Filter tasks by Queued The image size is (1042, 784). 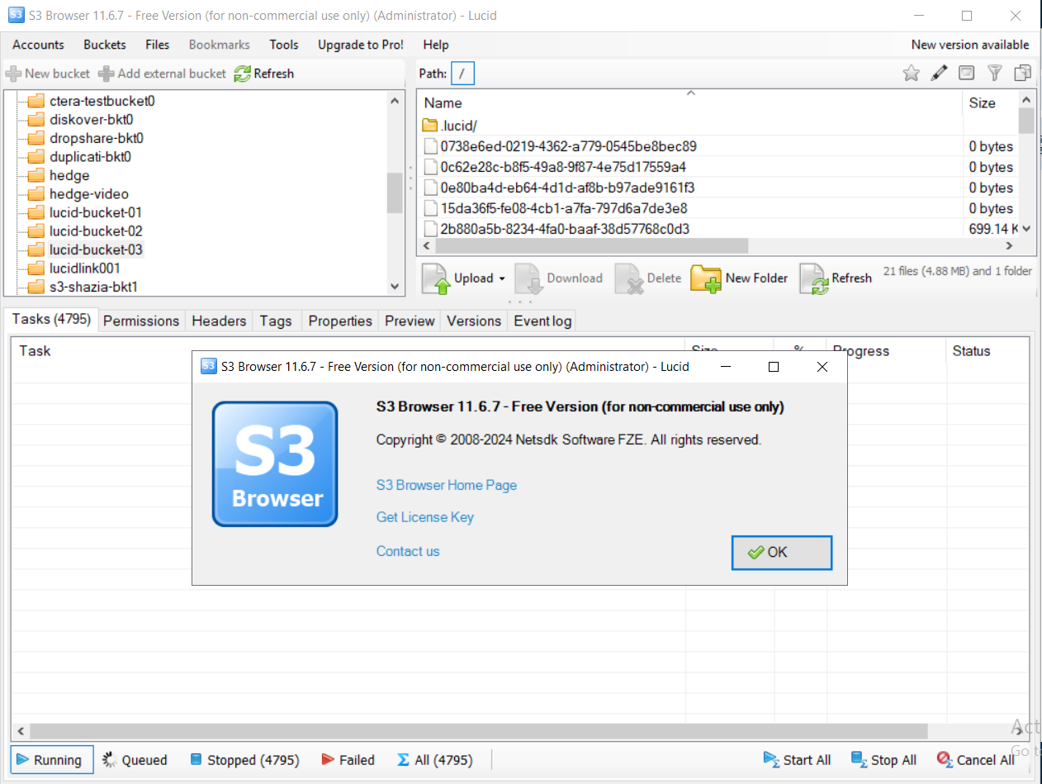135,760
